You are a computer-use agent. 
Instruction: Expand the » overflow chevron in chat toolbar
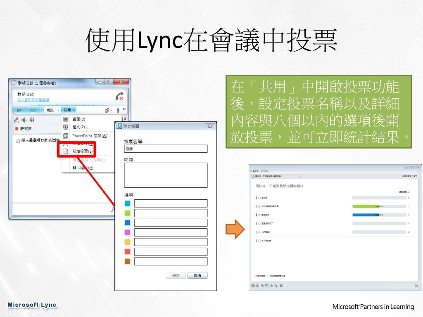(x=124, y=109)
